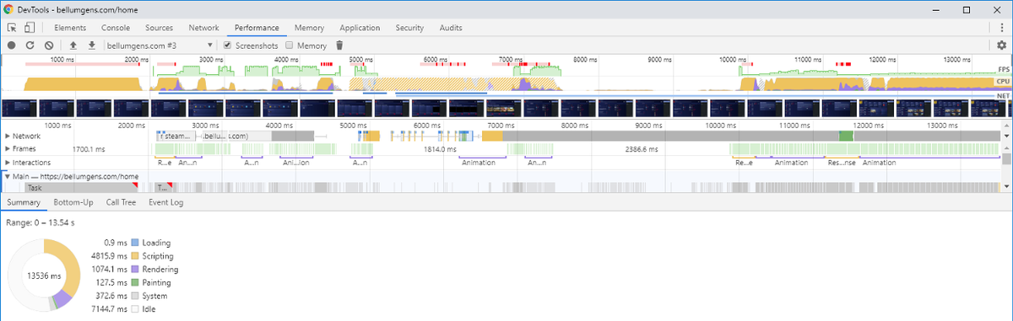Click the Clear recording icon
The image size is (1013, 321).
49,45
